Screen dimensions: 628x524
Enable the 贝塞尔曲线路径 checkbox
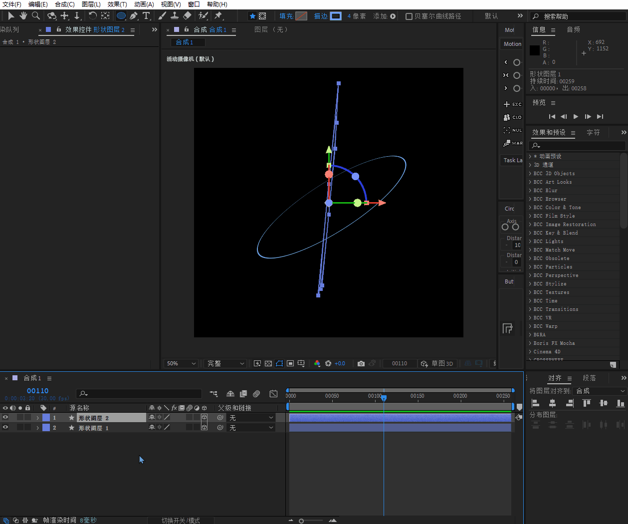tap(409, 16)
